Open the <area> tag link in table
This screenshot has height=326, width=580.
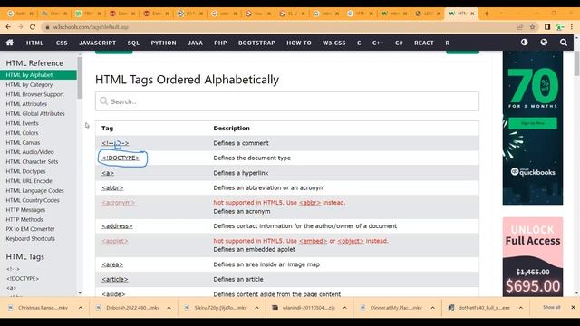(112, 264)
